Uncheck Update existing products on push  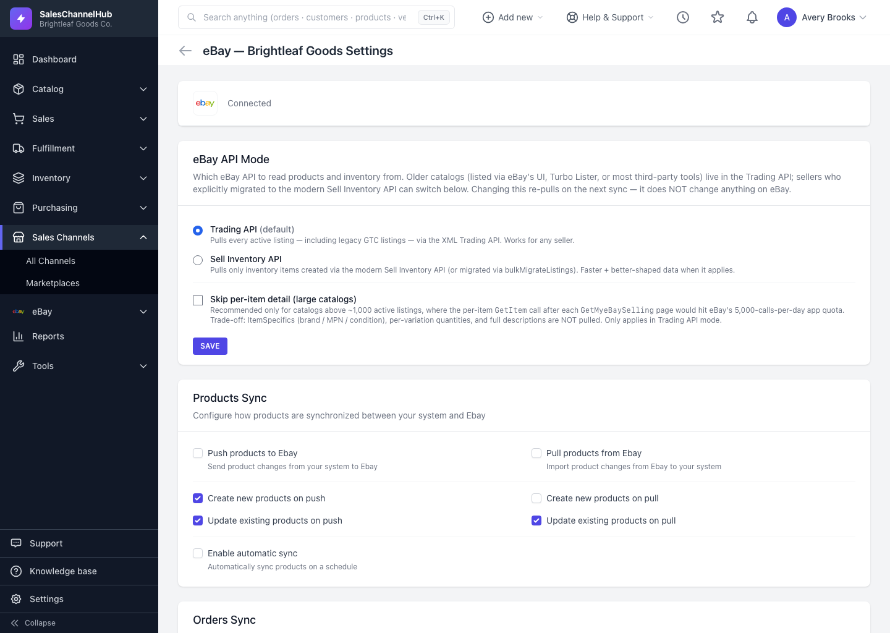(198, 520)
